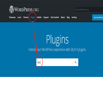Focus the Search WordPress.org field
Screen dimensions: 103x94
tap(89, 10)
